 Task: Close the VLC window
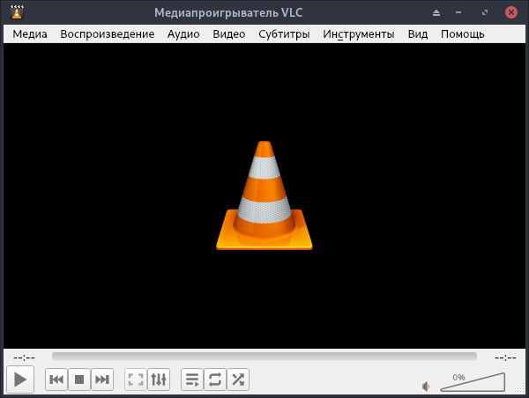[511, 12]
